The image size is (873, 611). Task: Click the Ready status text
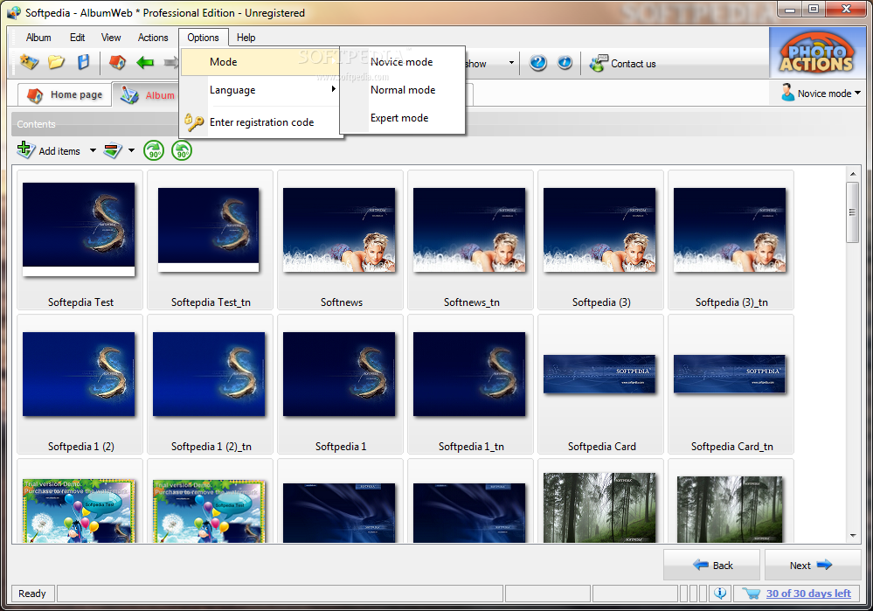point(32,594)
